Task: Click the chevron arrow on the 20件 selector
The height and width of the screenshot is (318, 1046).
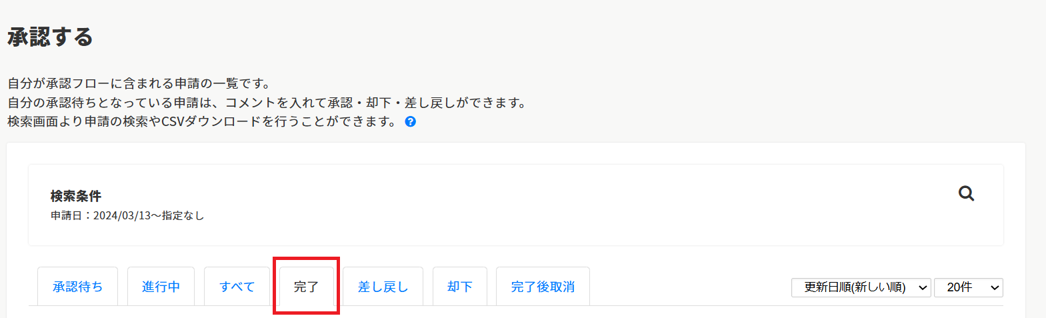Action: point(995,288)
